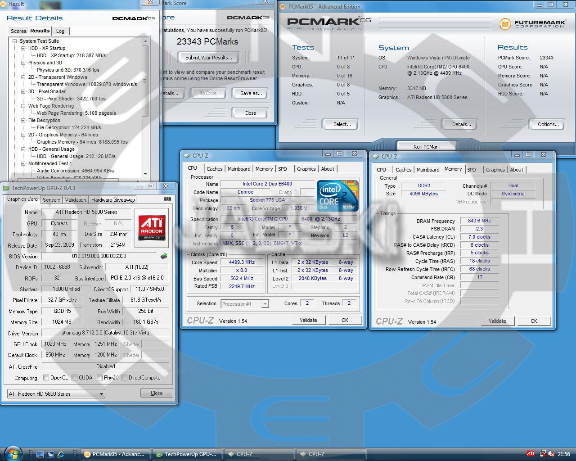Click the ATI Radeon logo in GPU-Z
This screenshot has width=576, height=461.
pyautogui.click(x=152, y=227)
